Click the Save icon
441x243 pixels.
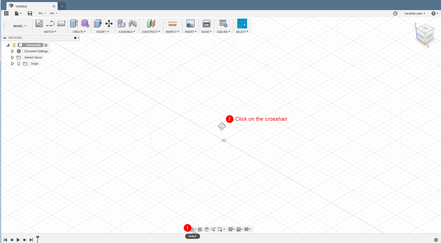pyautogui.click(x=30, y=13)
